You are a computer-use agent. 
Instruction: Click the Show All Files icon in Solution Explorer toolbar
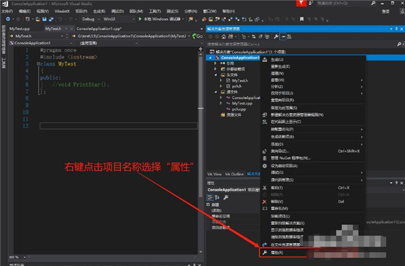pyautogui.click(x=267, y=36)
